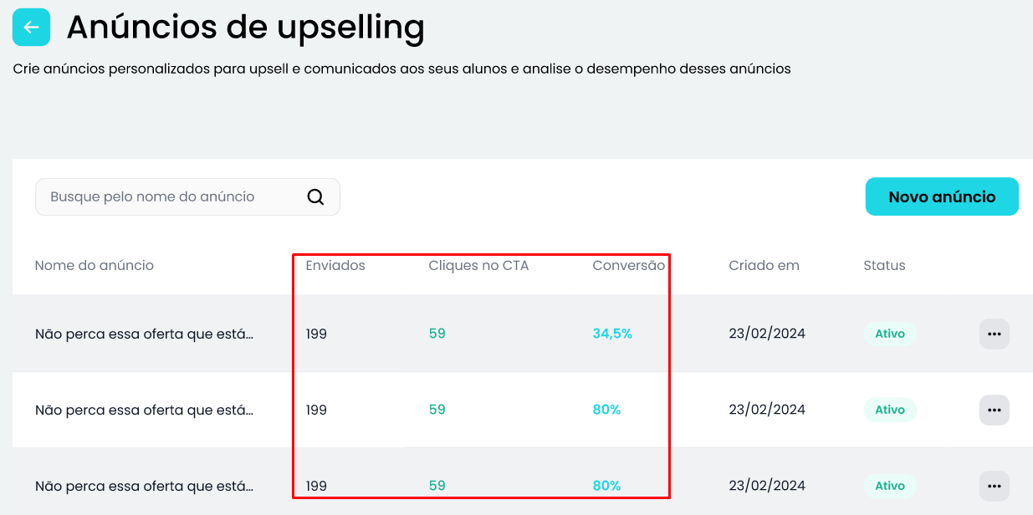The width and height of the screenshot is (1033, 515).
Task: Click the 'Criado em' column header
Action: coord(764,266)
